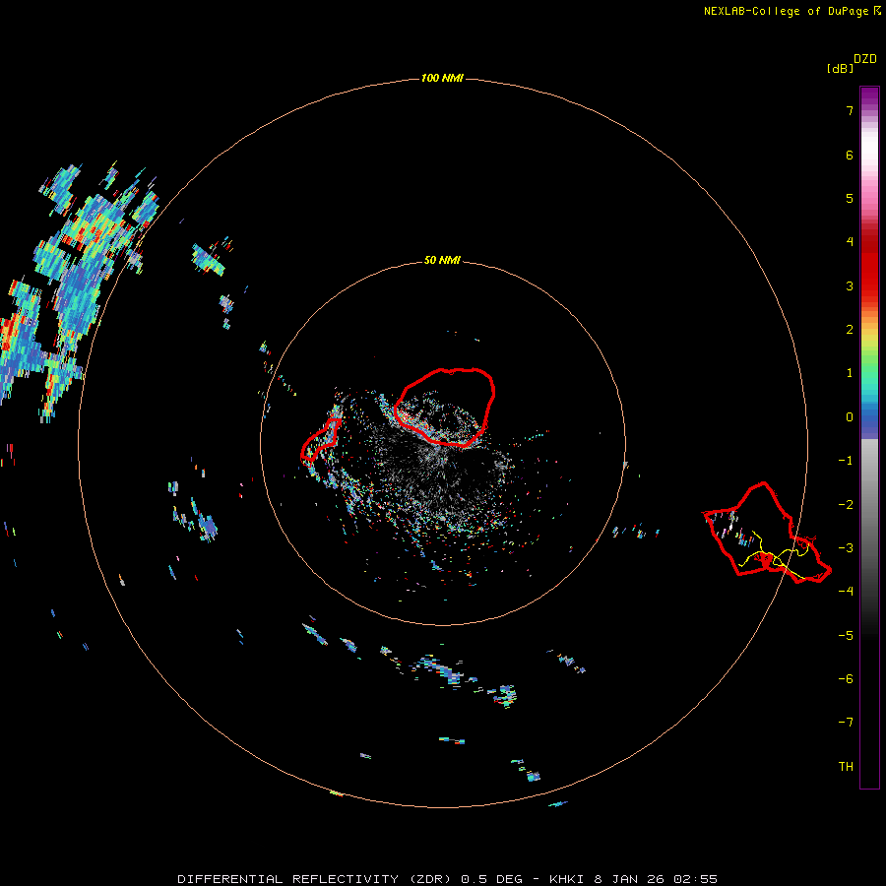Click the colorbar label -3

tap(846, 548)
